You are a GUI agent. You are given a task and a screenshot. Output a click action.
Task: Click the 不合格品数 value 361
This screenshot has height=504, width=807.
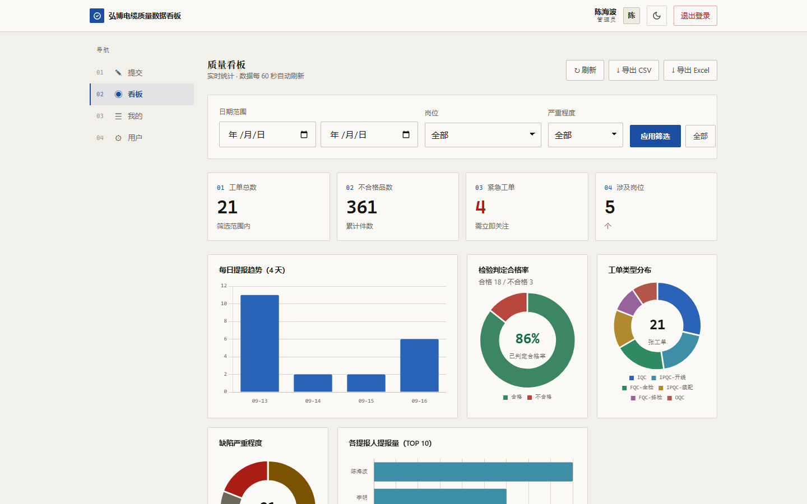pyautogui.click(x=361, y=207)
